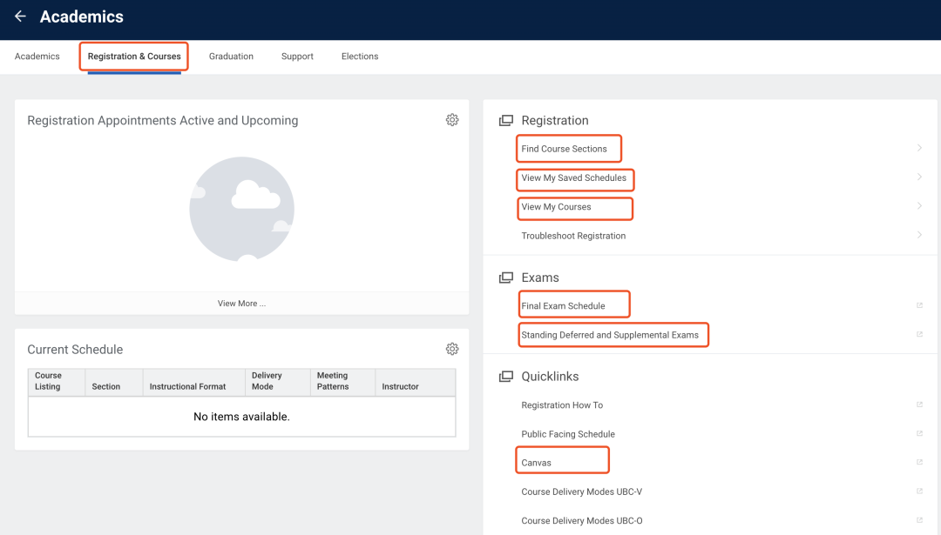Click the external link icon beside Canvas

tap(919, 463)
